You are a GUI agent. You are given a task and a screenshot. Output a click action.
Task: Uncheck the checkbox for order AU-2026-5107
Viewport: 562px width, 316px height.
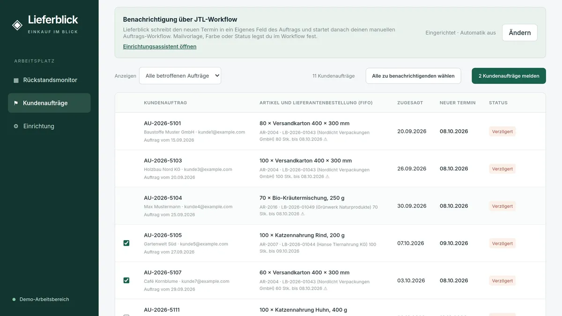[x=126, y=280]
